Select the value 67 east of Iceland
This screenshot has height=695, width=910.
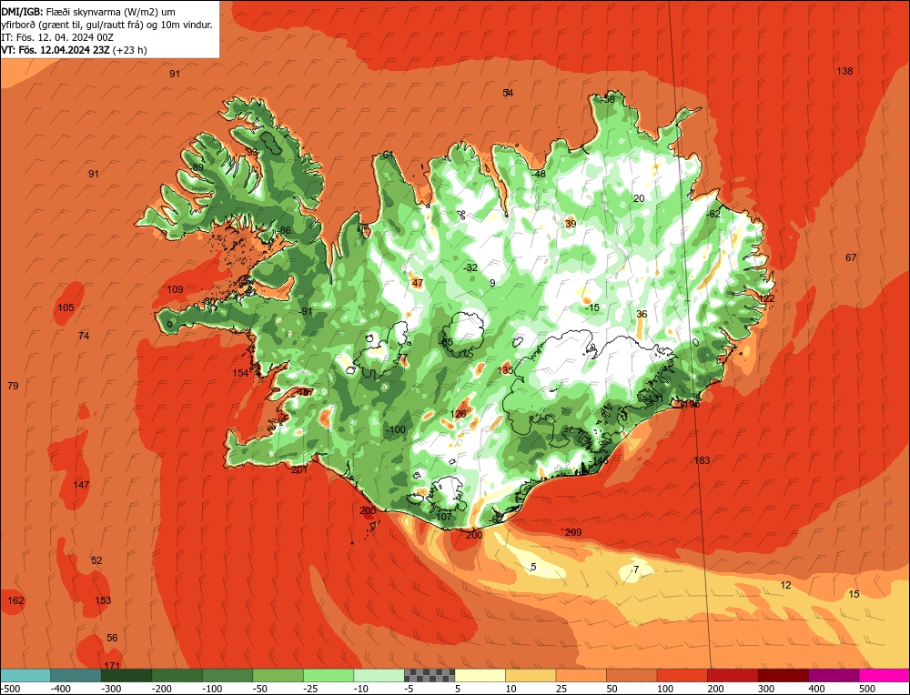click(851, 257)
